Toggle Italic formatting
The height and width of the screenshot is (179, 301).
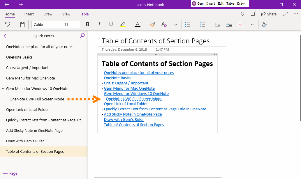(99, 24)
